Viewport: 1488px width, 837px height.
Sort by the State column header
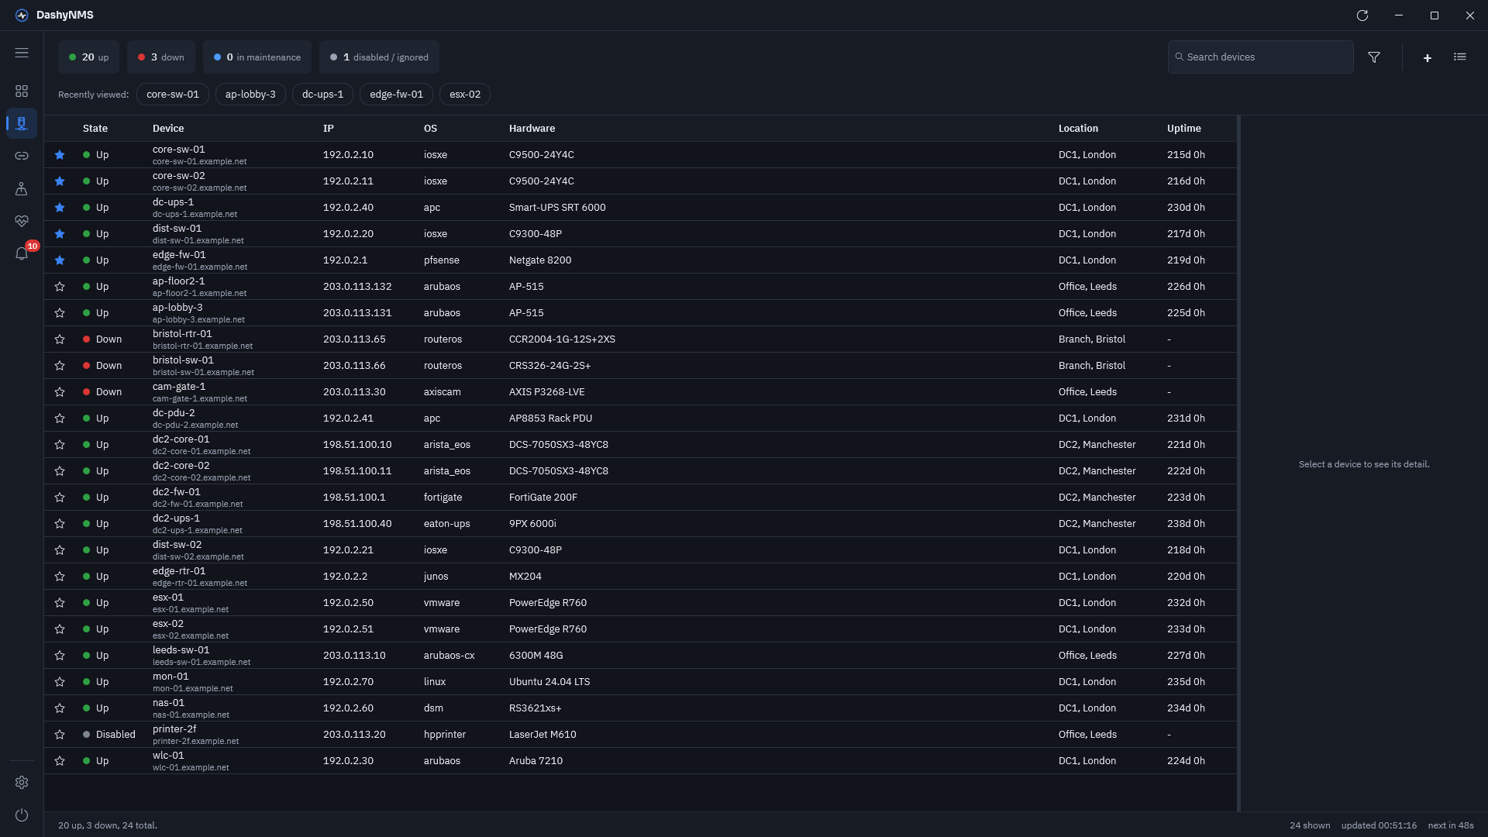coord(95,129)
